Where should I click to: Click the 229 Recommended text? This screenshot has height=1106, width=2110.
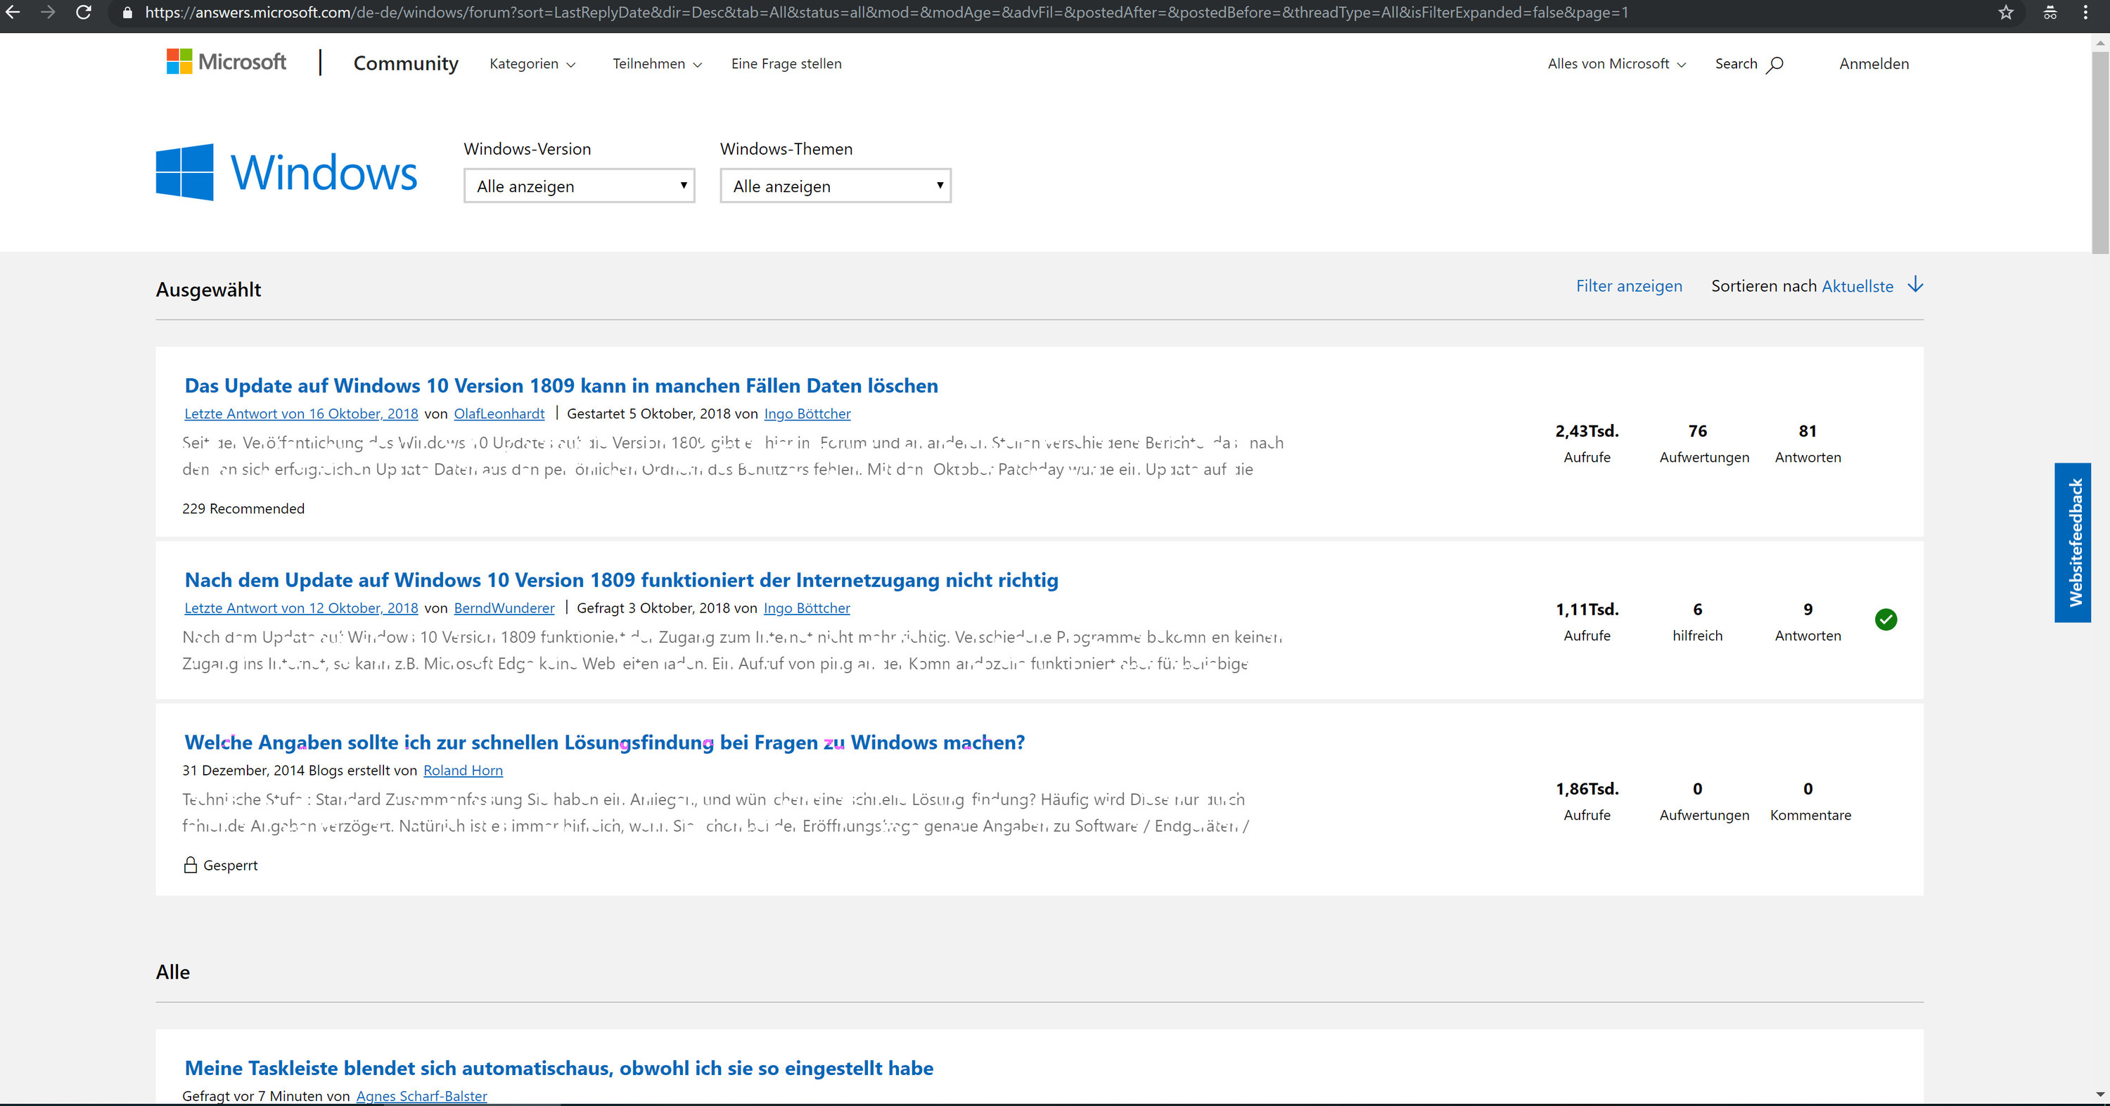click(243, 509)
